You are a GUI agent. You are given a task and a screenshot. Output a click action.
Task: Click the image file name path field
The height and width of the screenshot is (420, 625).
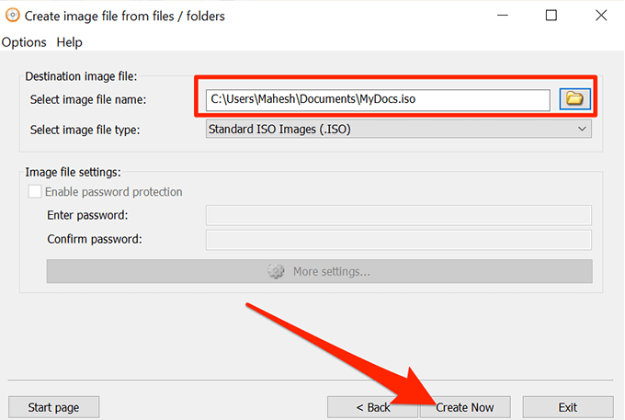tap(377, 99)
